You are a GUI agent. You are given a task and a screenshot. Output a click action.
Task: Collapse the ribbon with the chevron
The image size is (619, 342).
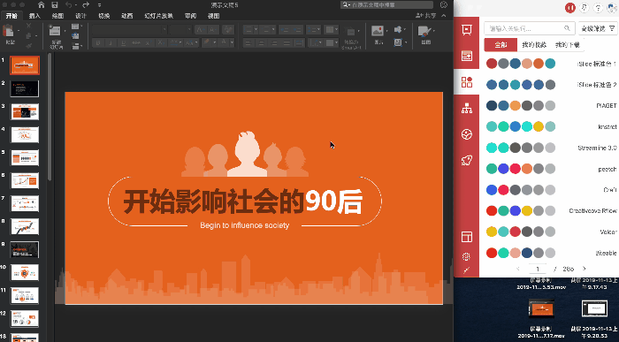(x=444, y=16)
